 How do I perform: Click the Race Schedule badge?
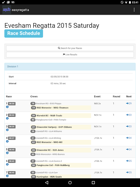click(x=24, y=33)
